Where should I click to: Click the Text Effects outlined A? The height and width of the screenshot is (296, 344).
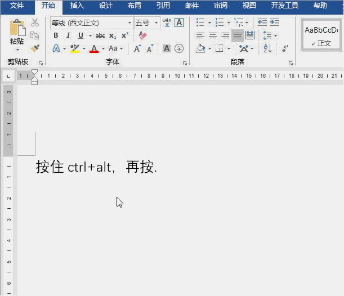(56, 48)
